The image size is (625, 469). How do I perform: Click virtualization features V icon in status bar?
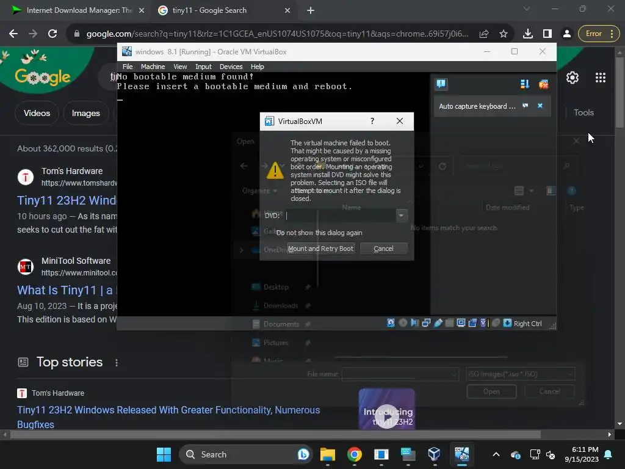click(484, 323)
